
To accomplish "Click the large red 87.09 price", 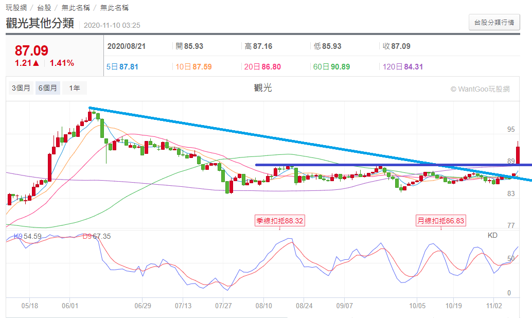I will [31, 50].
